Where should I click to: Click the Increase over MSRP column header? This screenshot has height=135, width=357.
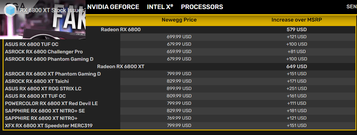click(x=297, y=20)
